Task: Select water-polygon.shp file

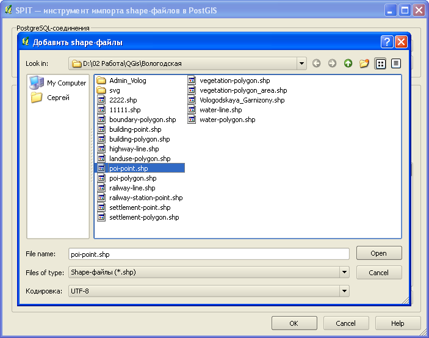Action: (x=227, y=120)
